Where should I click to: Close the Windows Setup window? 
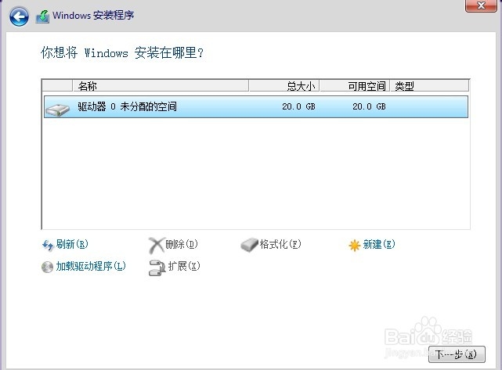[481, 5]
